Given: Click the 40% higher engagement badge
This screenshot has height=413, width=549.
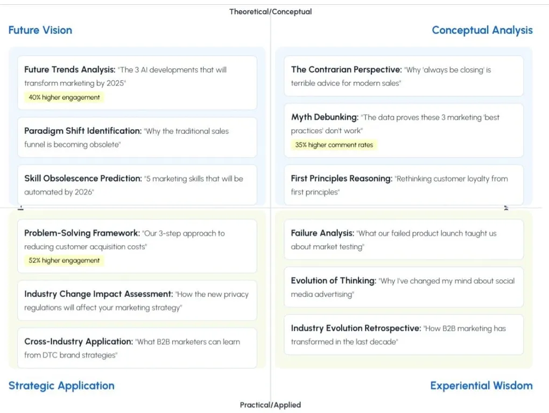Looking at the screenshot, I should coord(64,97).
